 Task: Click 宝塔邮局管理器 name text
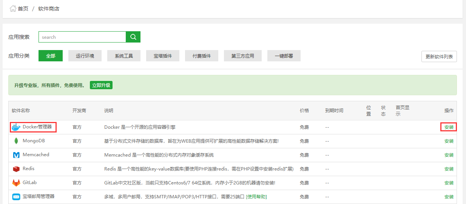[39, 196]
